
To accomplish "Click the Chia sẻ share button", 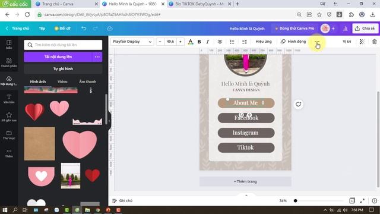I will tap(365, 29).
